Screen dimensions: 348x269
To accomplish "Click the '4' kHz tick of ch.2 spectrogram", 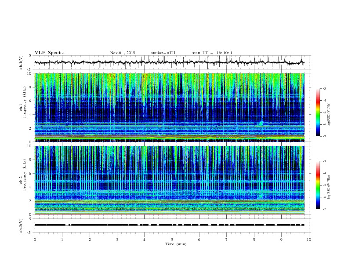I will (x=31, y=187).
